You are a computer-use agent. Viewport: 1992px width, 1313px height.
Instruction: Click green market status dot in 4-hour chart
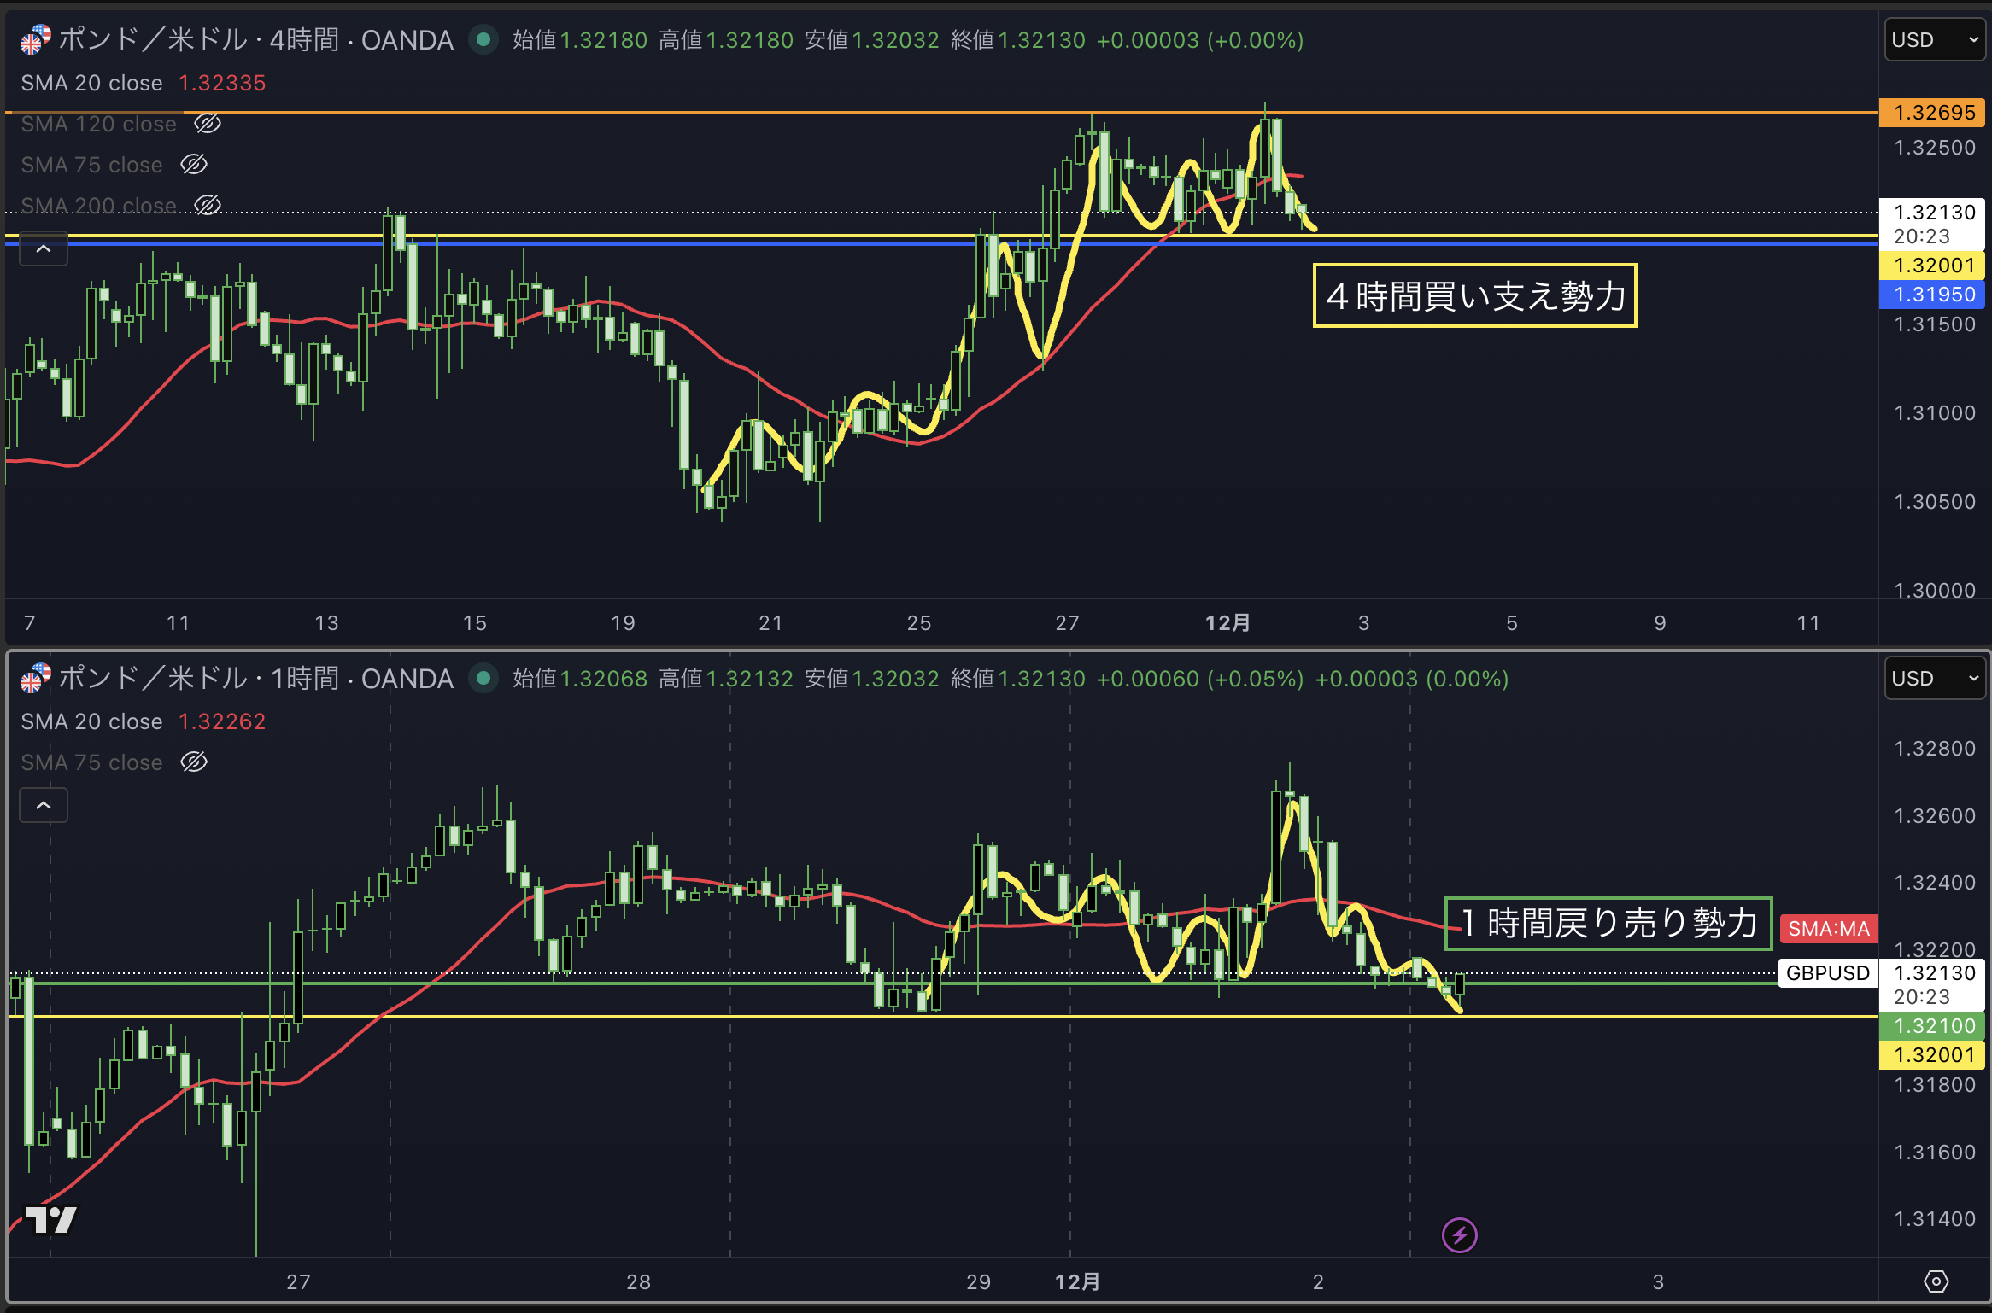483,40
